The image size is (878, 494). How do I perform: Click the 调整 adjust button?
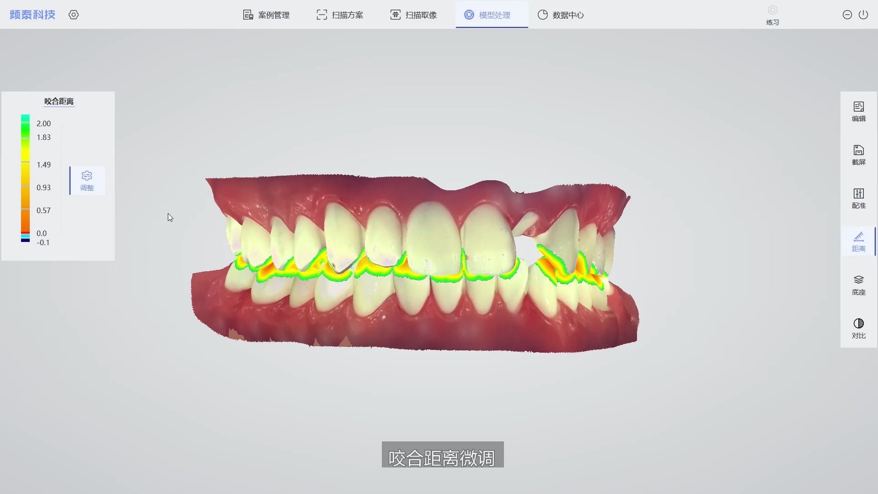[x=87, y=181]
